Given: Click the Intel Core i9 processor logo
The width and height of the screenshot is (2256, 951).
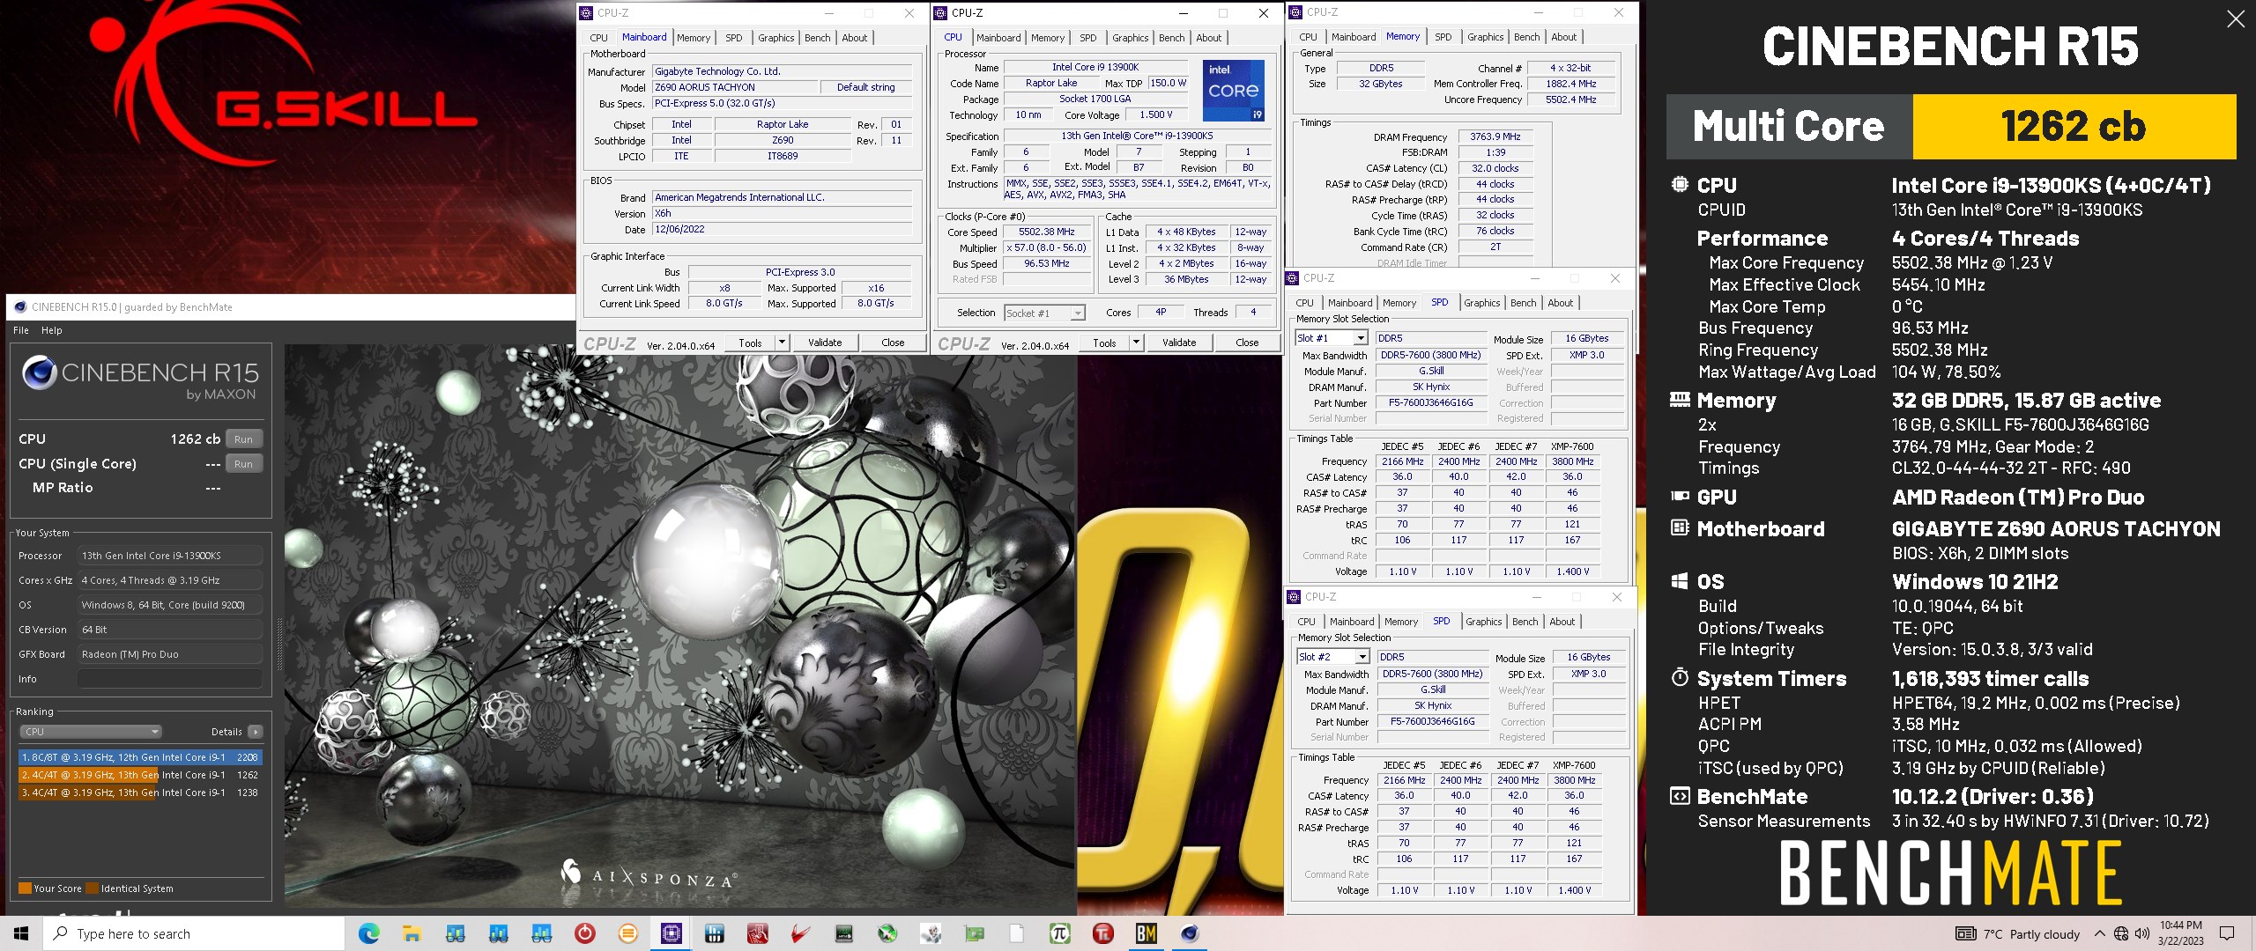Looking at the screenshot, I should point(1234,91).
